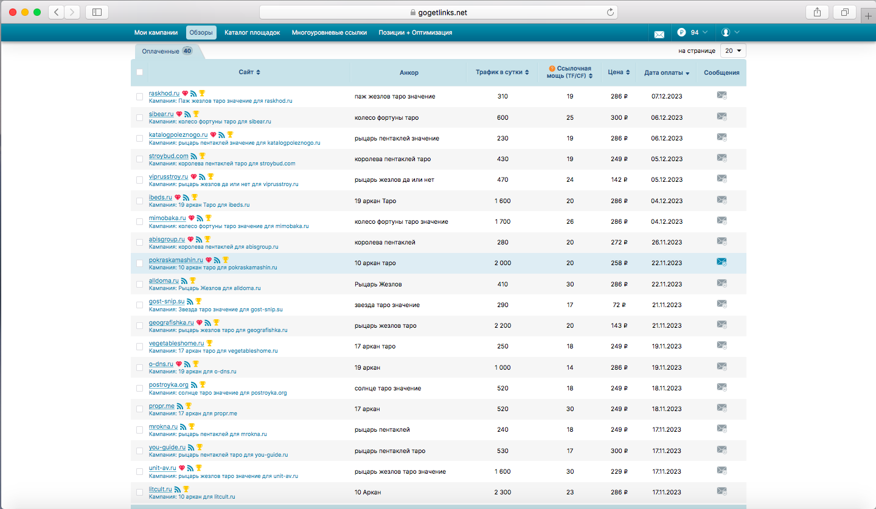Check the box for stroybud.com row
Viewport: 876px width, 509px height.
(x=139, y=159)
